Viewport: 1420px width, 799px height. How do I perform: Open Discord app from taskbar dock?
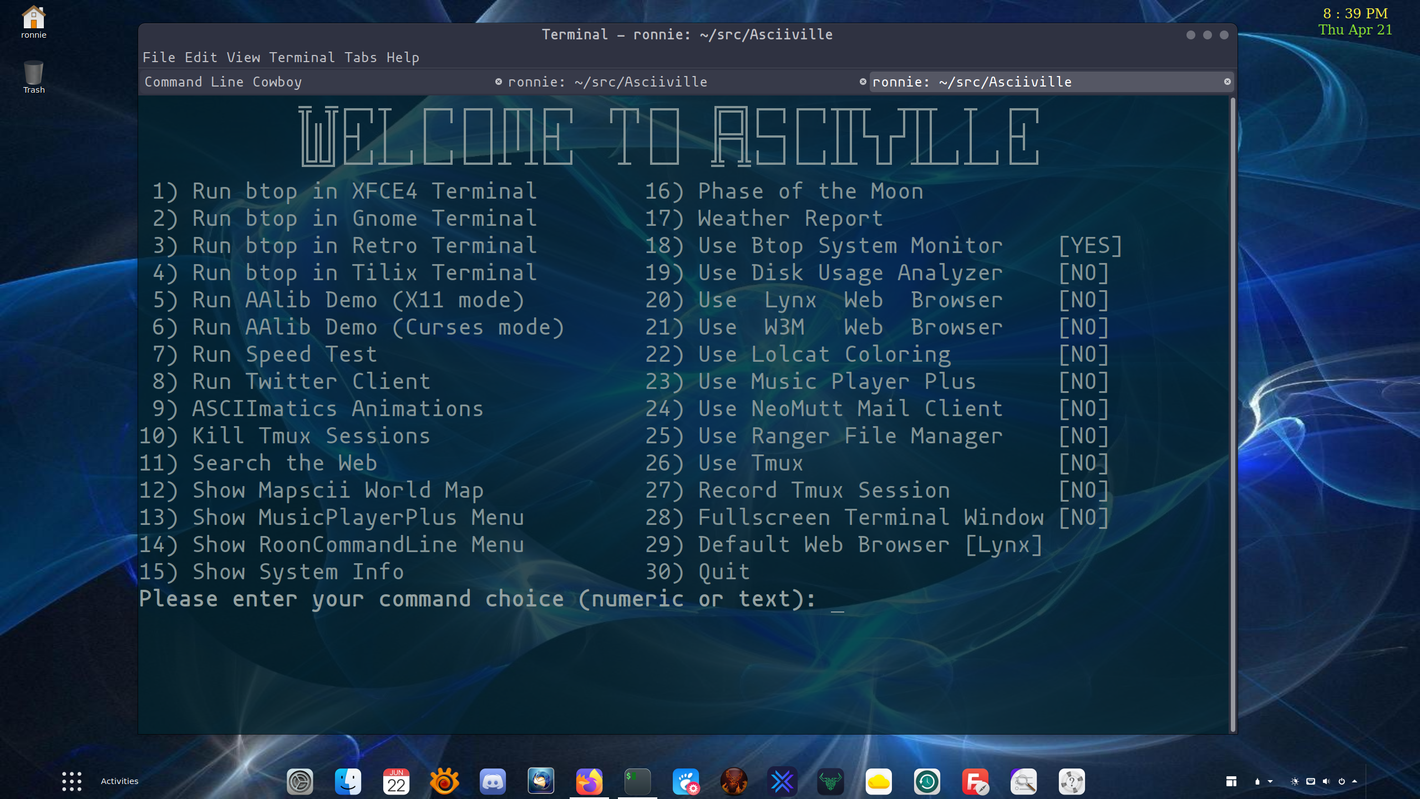[x=491, y=781]
